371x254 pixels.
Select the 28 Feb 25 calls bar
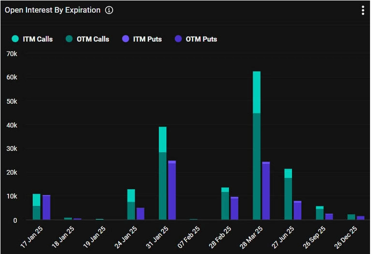(225, 204)
